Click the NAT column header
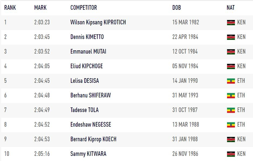This screenshot has width=253, height=161. (231, 8)
